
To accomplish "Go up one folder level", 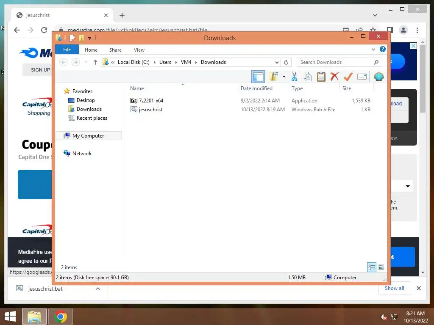I will pyautogui.click(x=95, y=62).
